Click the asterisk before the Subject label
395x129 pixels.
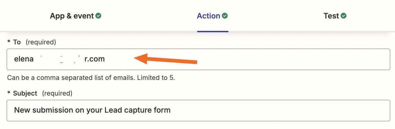pyautogui.click(x=9, y=94)
